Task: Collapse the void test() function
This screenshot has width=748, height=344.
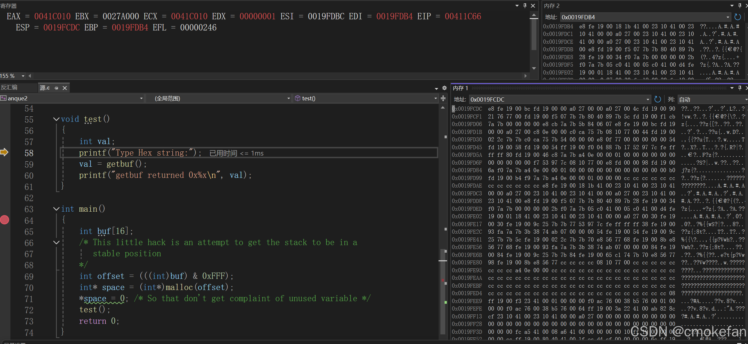Action: click(56, 119)
